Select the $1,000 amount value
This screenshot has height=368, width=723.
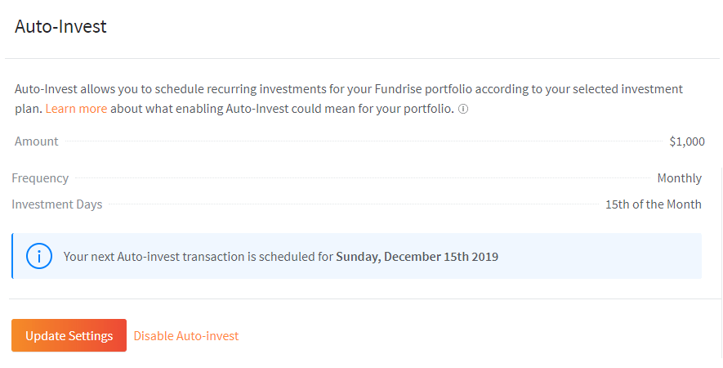tap(686, 141)
